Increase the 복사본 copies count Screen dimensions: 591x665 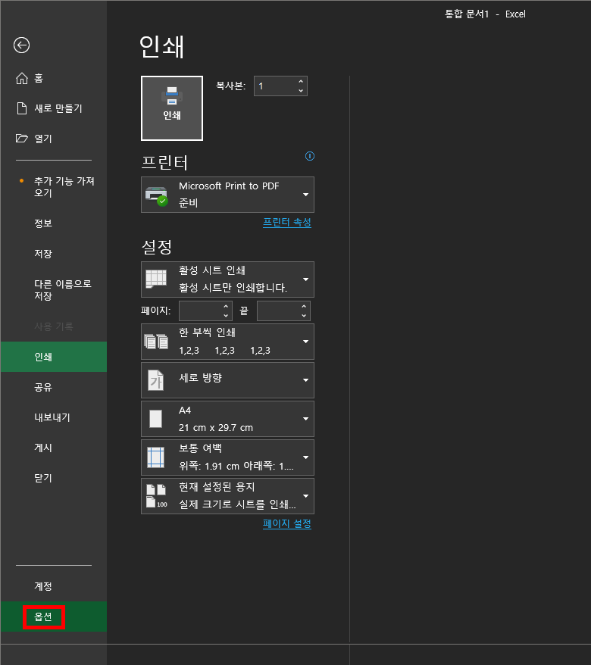coord(301,82)
